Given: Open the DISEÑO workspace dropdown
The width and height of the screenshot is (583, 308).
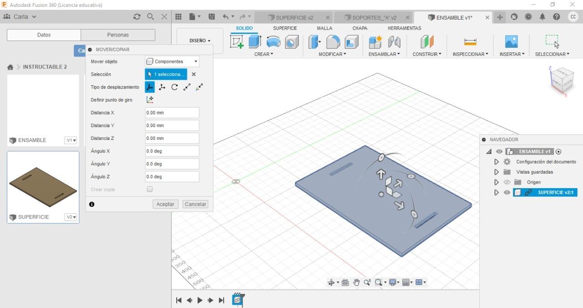Looking at the screenshot, I should click(200, 41).
